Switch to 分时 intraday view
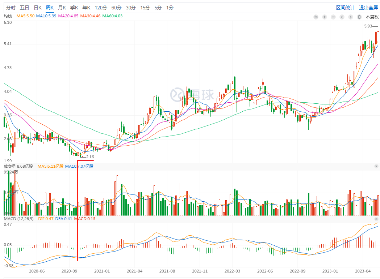The width and height of the screenshot is (380, 279). (x=11, y=8)
